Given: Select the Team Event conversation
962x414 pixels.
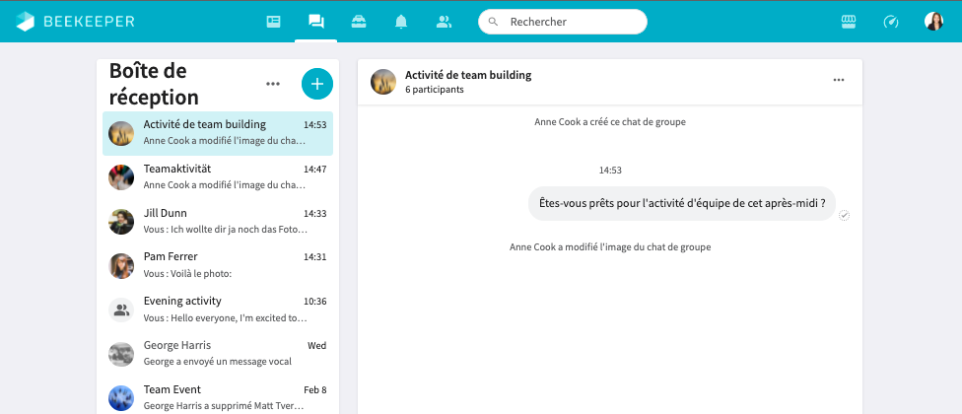Looking at the screenshot, I should click(218, 396).
